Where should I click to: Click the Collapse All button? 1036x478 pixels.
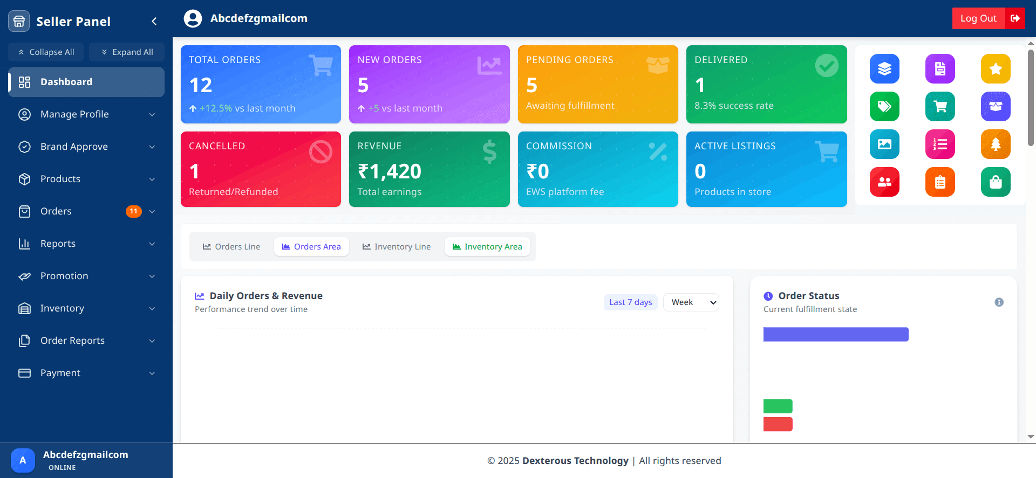point(46,52)
